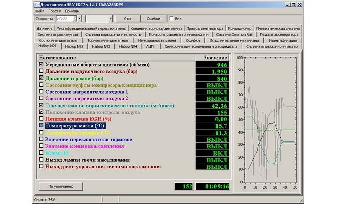
Task: Select the Идентификация tab
Action: tap(282, 40)
